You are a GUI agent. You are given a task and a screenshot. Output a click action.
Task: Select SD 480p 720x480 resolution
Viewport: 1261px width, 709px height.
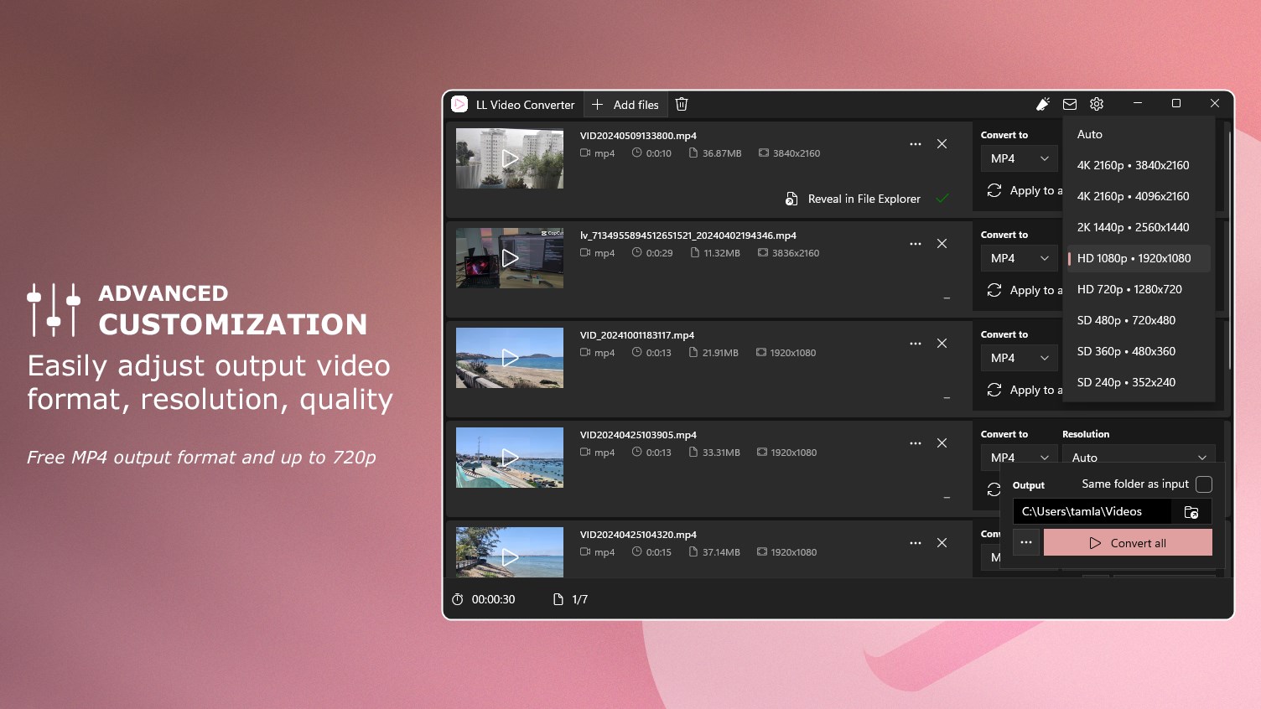click(1139, 320)
